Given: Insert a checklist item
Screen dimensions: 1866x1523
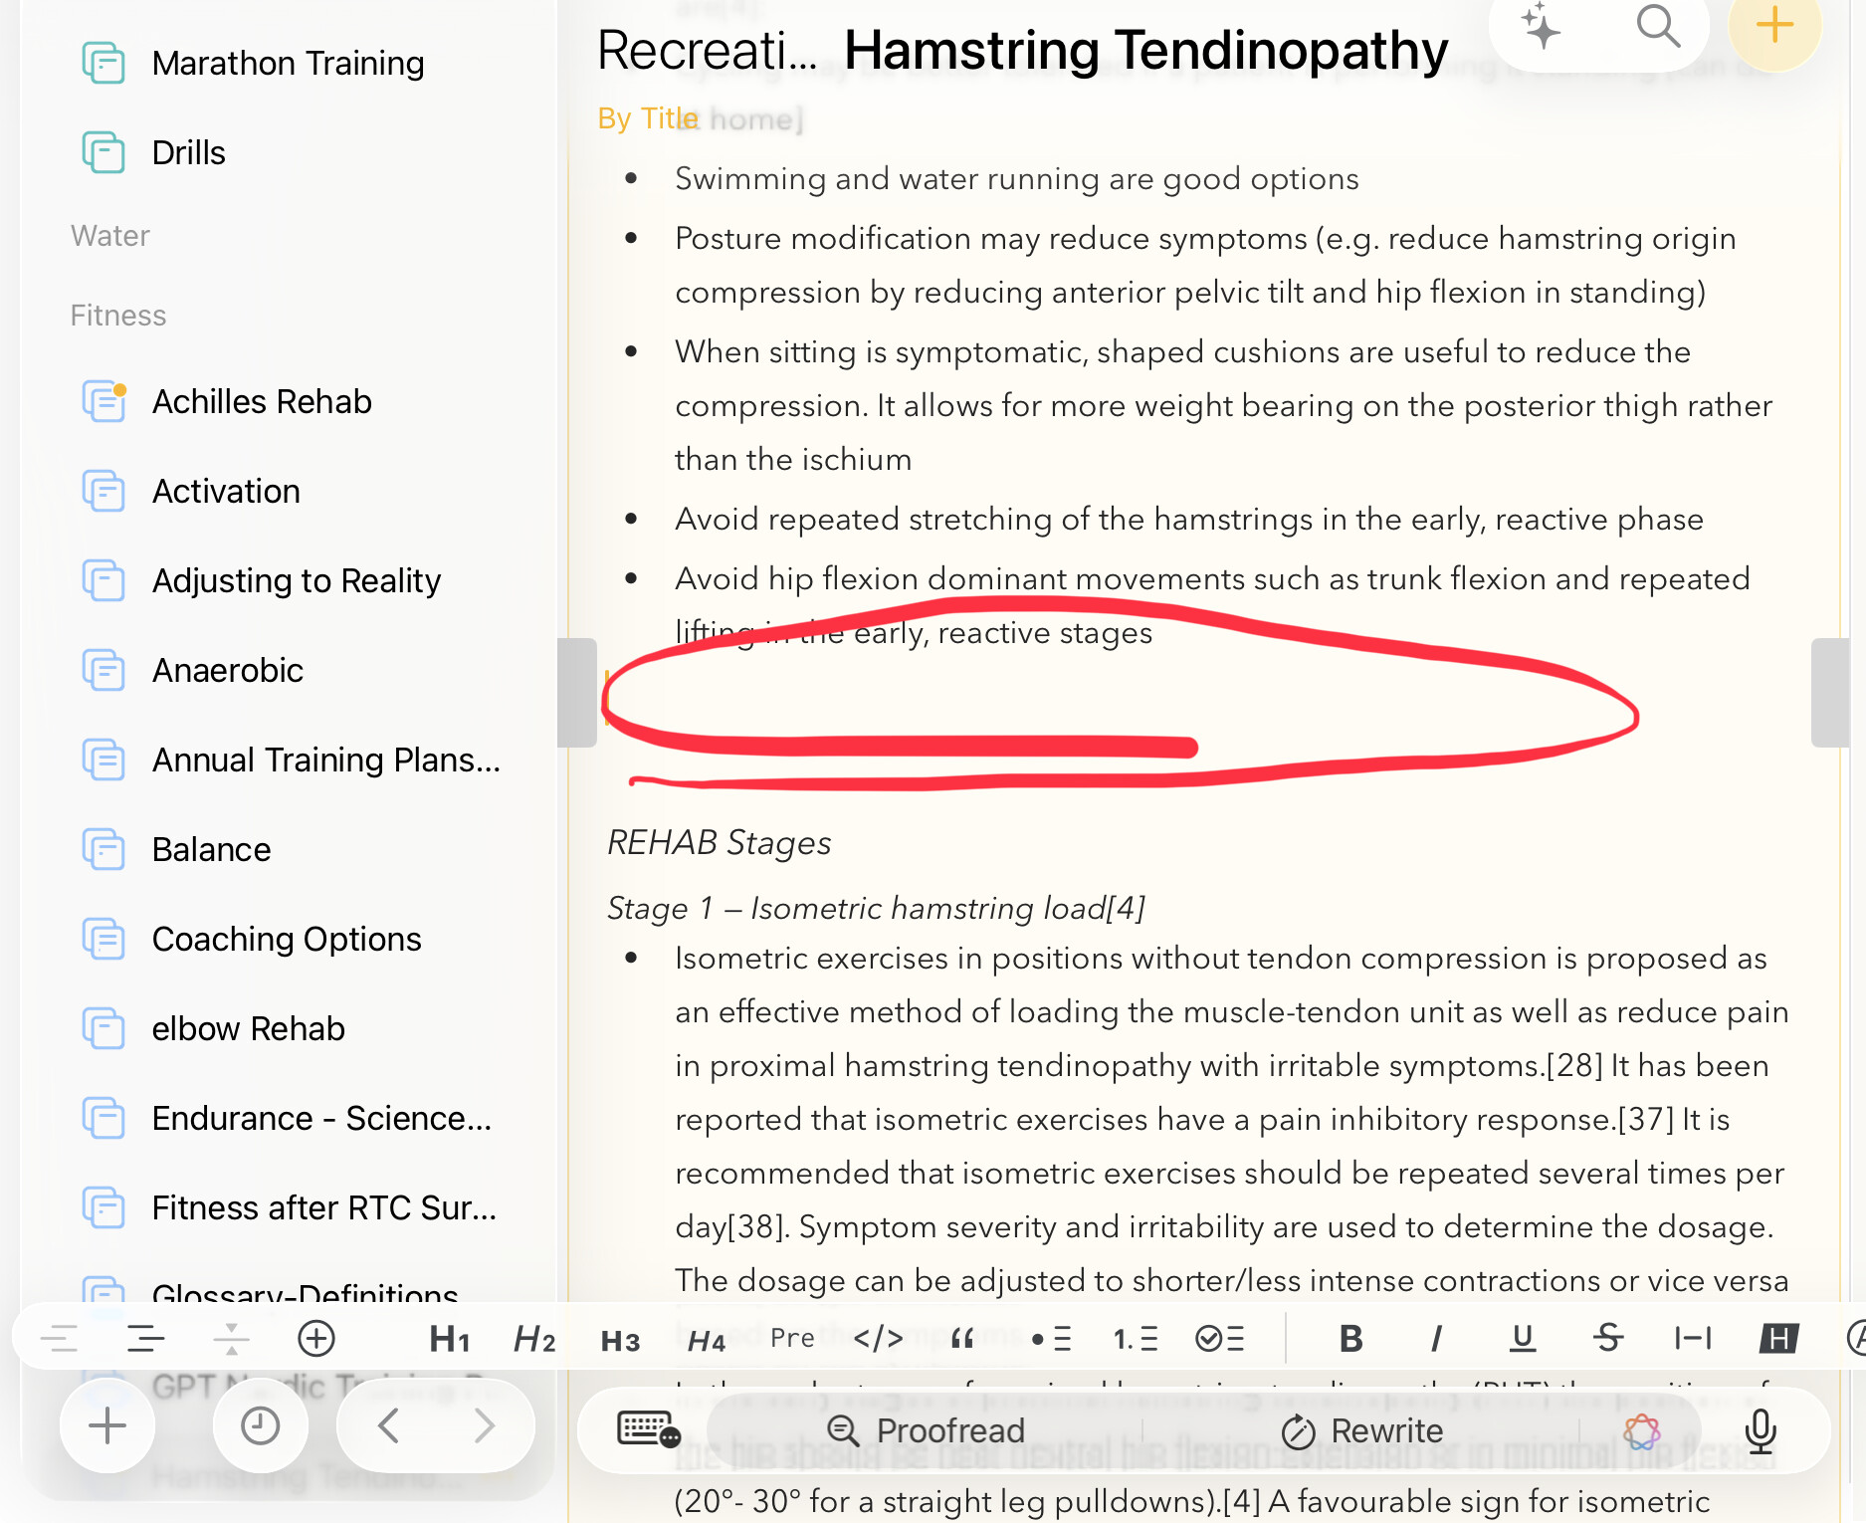Looking at the screenshot, I should click(x=1219, y=1340).
